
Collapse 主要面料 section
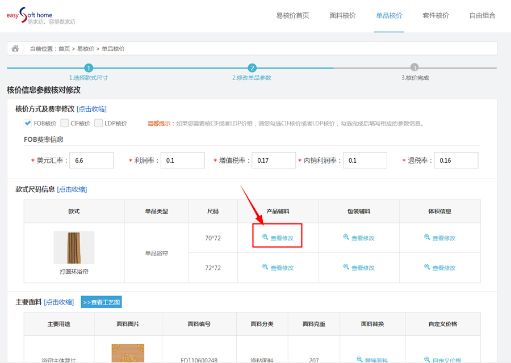[59, 302]
